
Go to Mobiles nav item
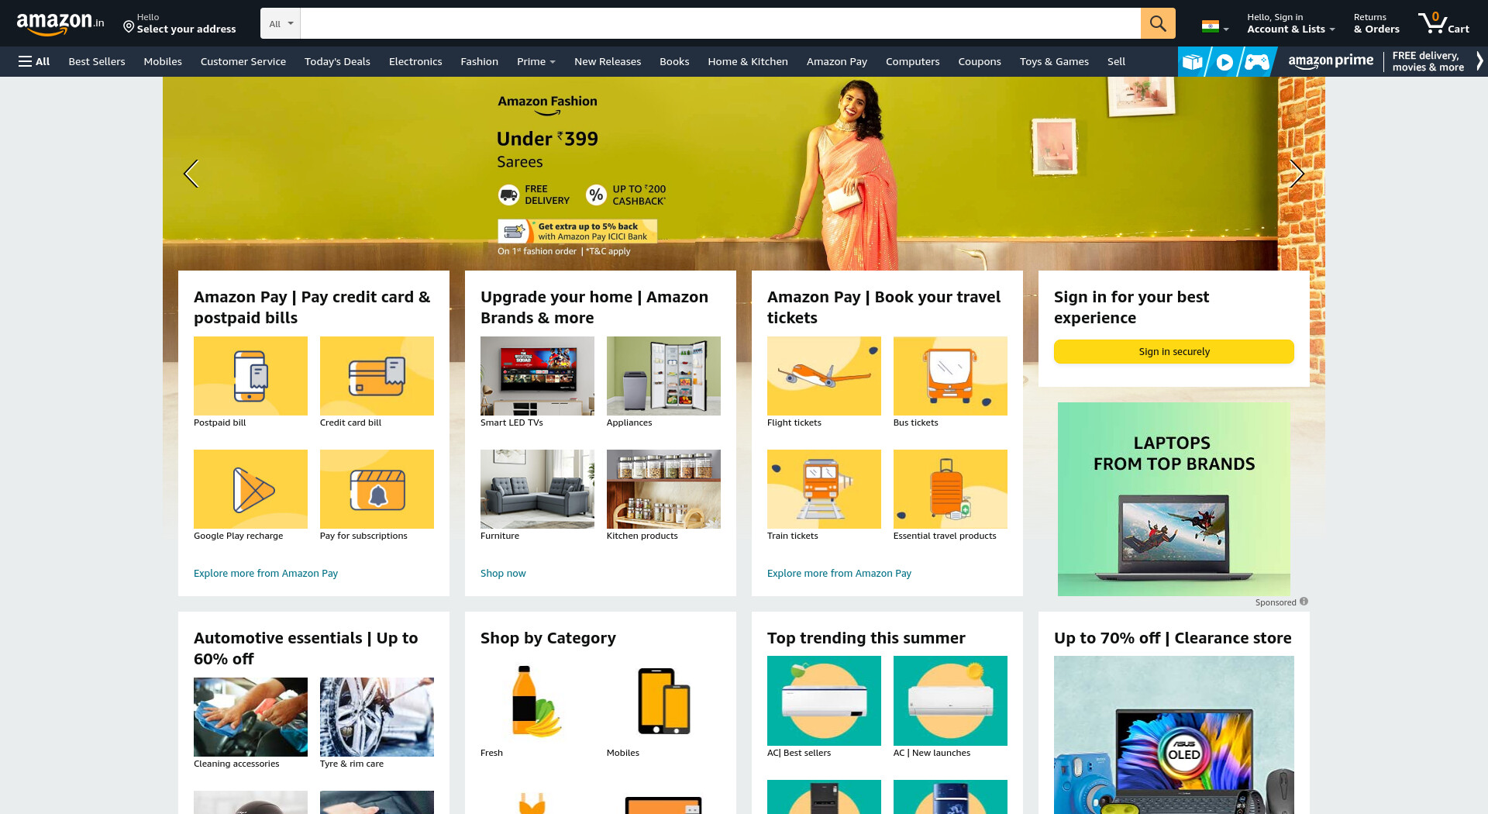[163, 61]
